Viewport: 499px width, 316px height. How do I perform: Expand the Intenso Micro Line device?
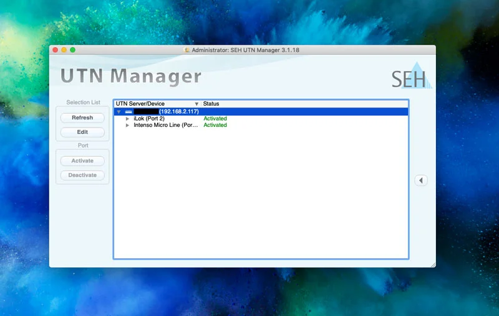coord(127,125)
